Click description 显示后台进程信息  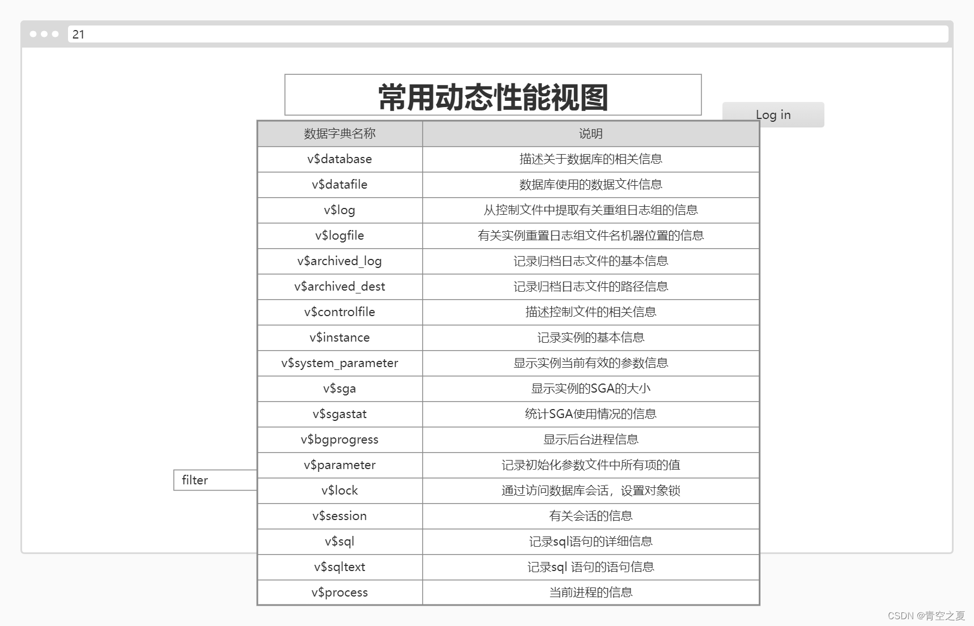[591, 440]
